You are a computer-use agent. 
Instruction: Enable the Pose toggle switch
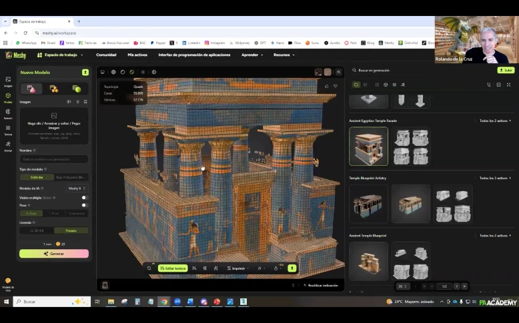point(84,205)
